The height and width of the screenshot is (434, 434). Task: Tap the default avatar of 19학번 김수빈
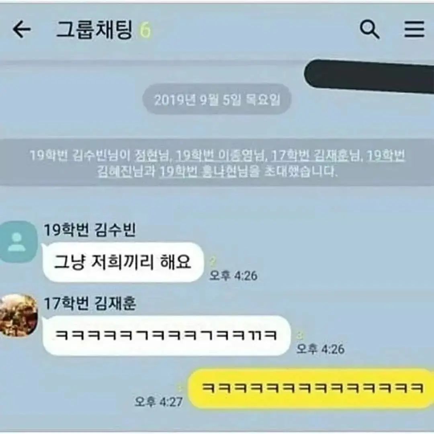[x=18, y=242]
